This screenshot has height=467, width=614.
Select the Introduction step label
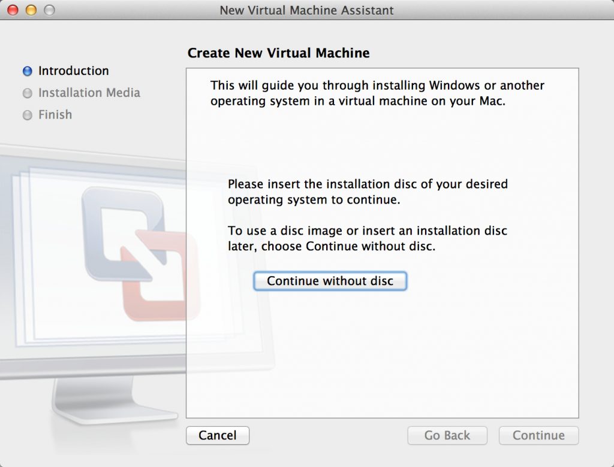(74, 71)
